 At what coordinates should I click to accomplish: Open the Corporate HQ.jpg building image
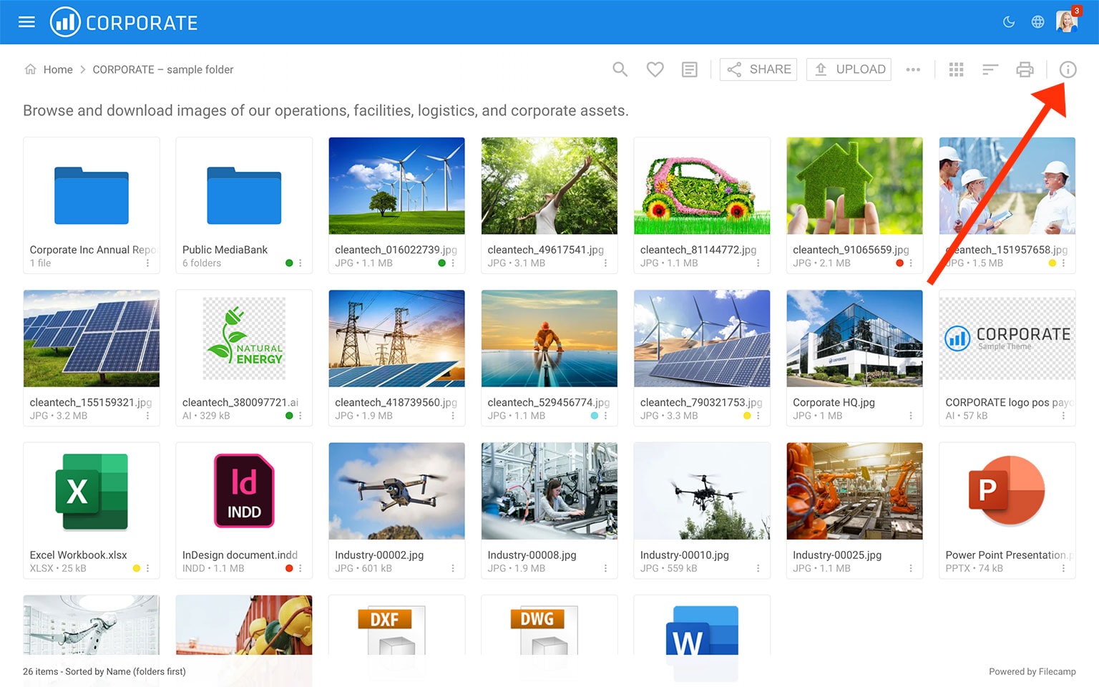tap(854, 338)
